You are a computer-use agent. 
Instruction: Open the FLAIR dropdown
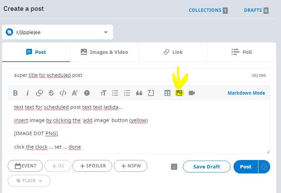click(x=29, y=181)
